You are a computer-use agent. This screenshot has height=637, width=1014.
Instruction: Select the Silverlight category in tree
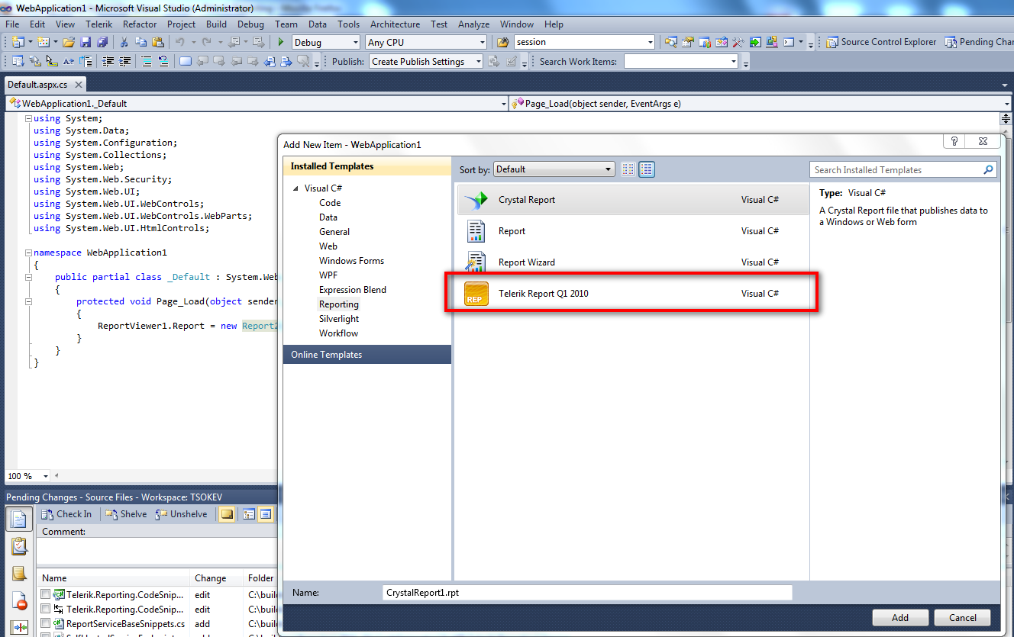tap(339, 319)
